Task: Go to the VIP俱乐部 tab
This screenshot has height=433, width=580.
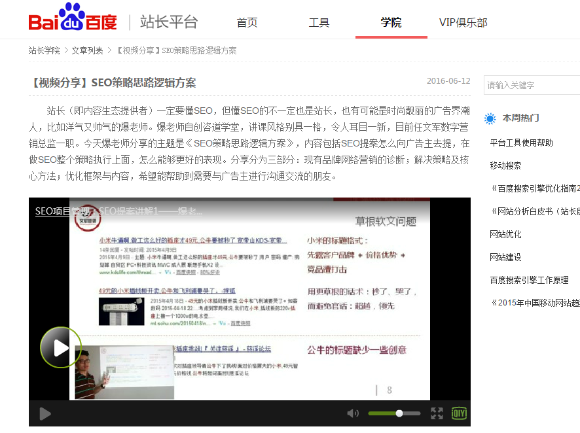Action: tap(463, 23)
